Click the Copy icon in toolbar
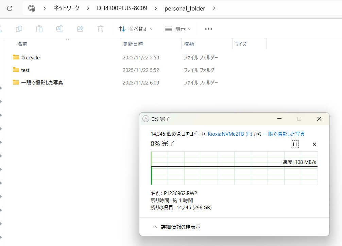Viewport: 342px width, 246px height. [x=19, y=29]
